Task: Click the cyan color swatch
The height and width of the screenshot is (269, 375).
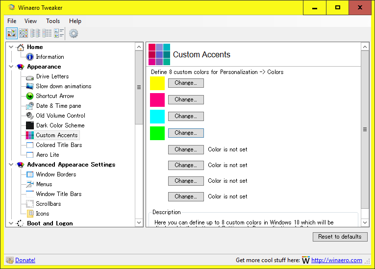Action: tap(157, 117)
